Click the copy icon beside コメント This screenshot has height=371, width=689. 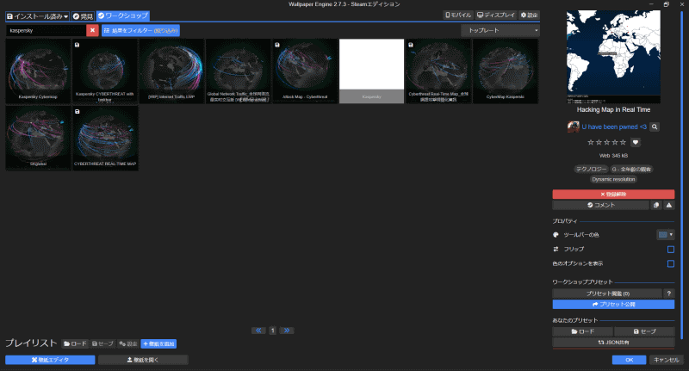(x=656, y=205)
